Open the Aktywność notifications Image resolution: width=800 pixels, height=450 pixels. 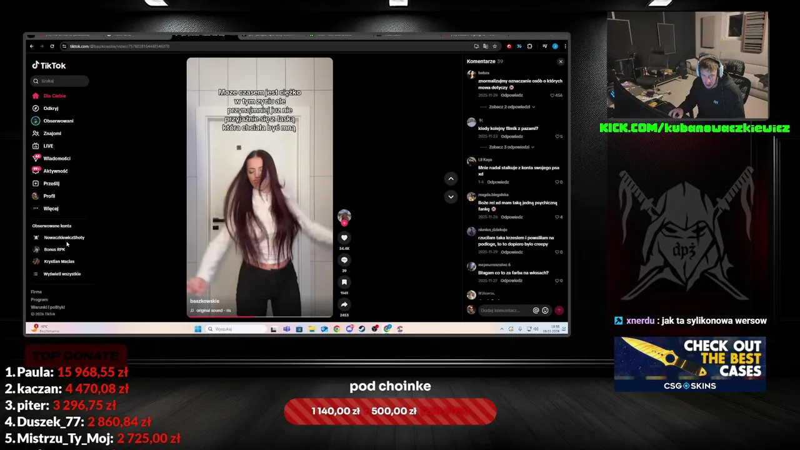(50, 171)
